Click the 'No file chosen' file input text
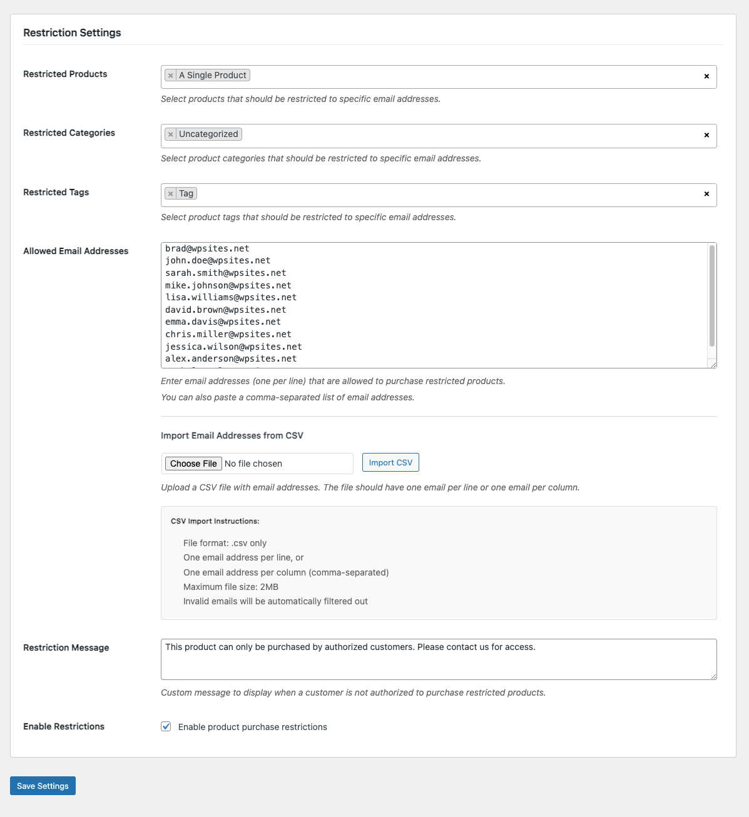The image size is (749, 817). [x=253, y=464]
